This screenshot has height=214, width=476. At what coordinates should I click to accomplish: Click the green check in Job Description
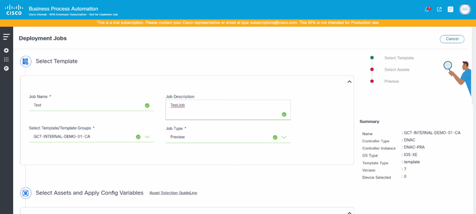coord(284,114)
